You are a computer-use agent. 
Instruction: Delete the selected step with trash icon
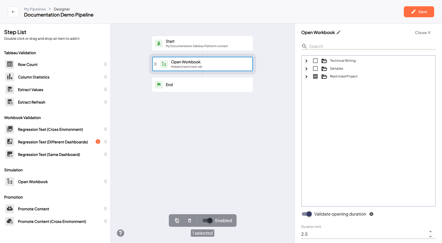click(190, 221)
